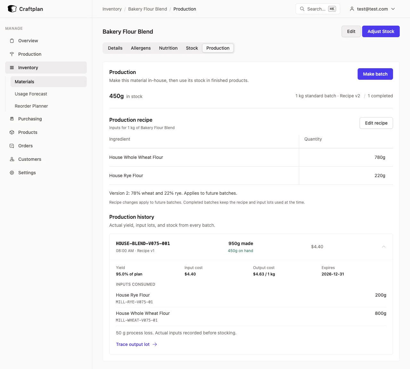Viewport: 410px width, 369px height.
Task: Open the Edit recipe button
Action: pyautogui.click(x=376, y=123)
